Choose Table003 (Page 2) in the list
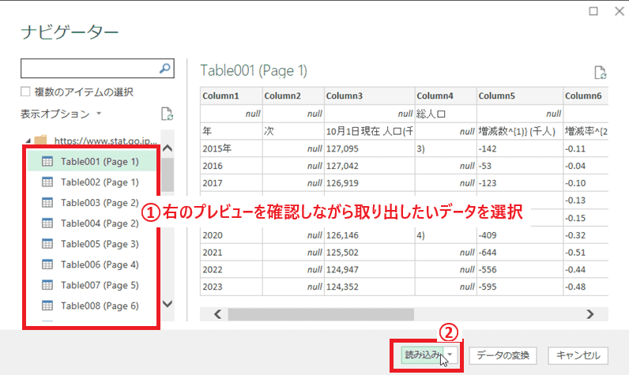Screen dimensions: 629x375 coord(99,203)
